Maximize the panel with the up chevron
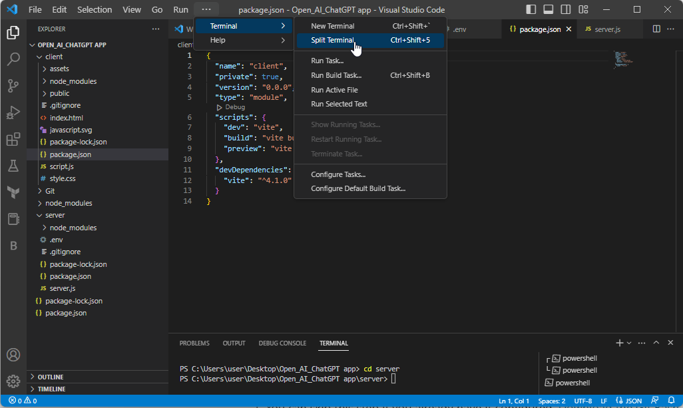 point(656,343)
